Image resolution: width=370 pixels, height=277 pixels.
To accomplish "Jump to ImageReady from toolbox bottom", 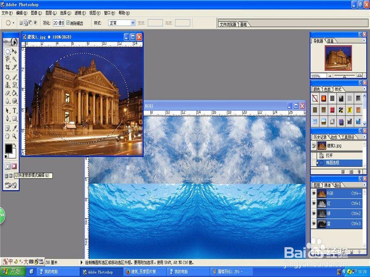I will point(11,185).
